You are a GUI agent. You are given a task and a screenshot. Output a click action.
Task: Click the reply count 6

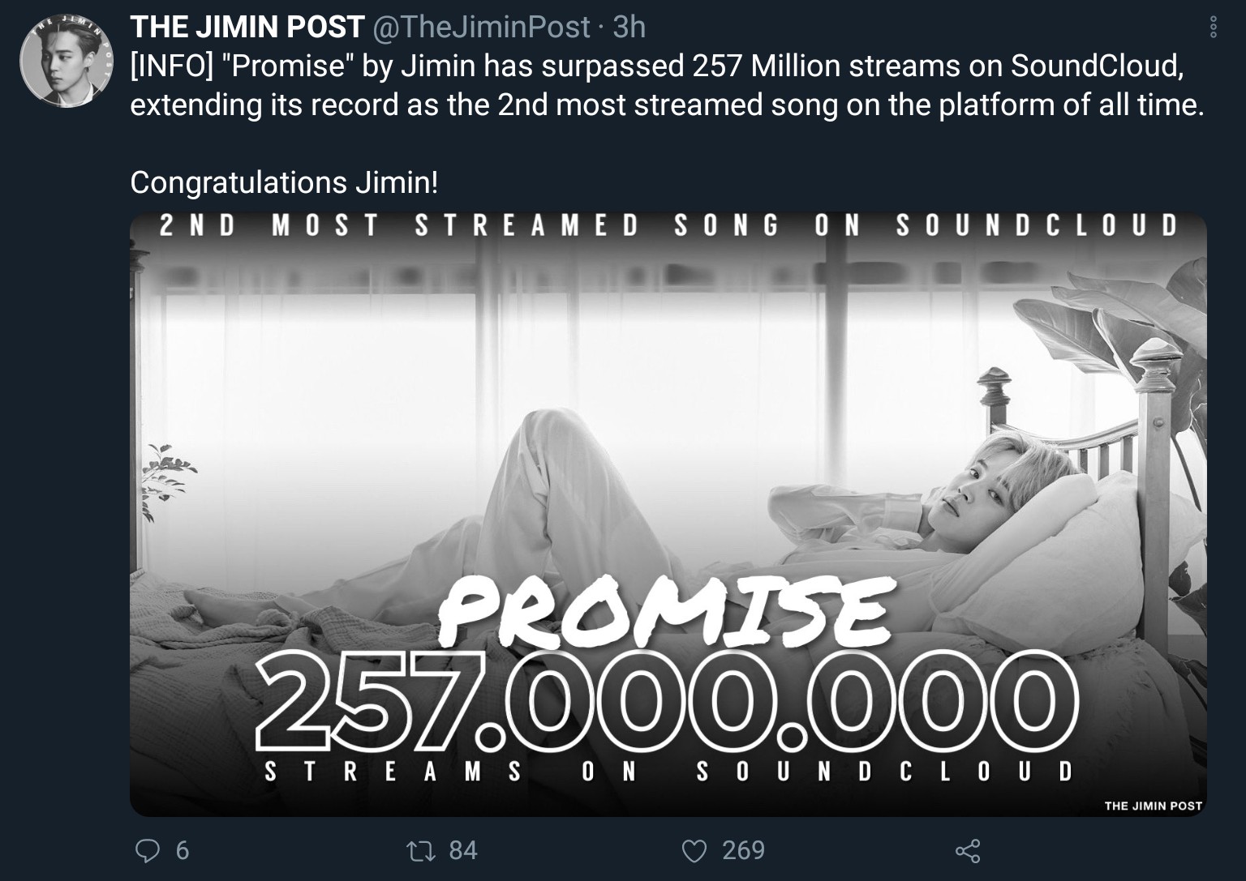[182, 850]
